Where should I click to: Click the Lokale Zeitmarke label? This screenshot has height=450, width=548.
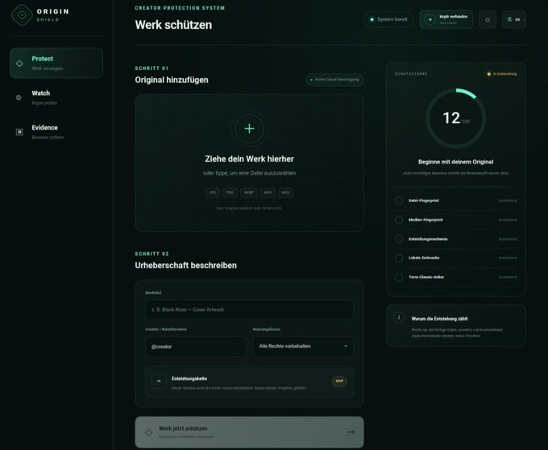click(424, 258)
